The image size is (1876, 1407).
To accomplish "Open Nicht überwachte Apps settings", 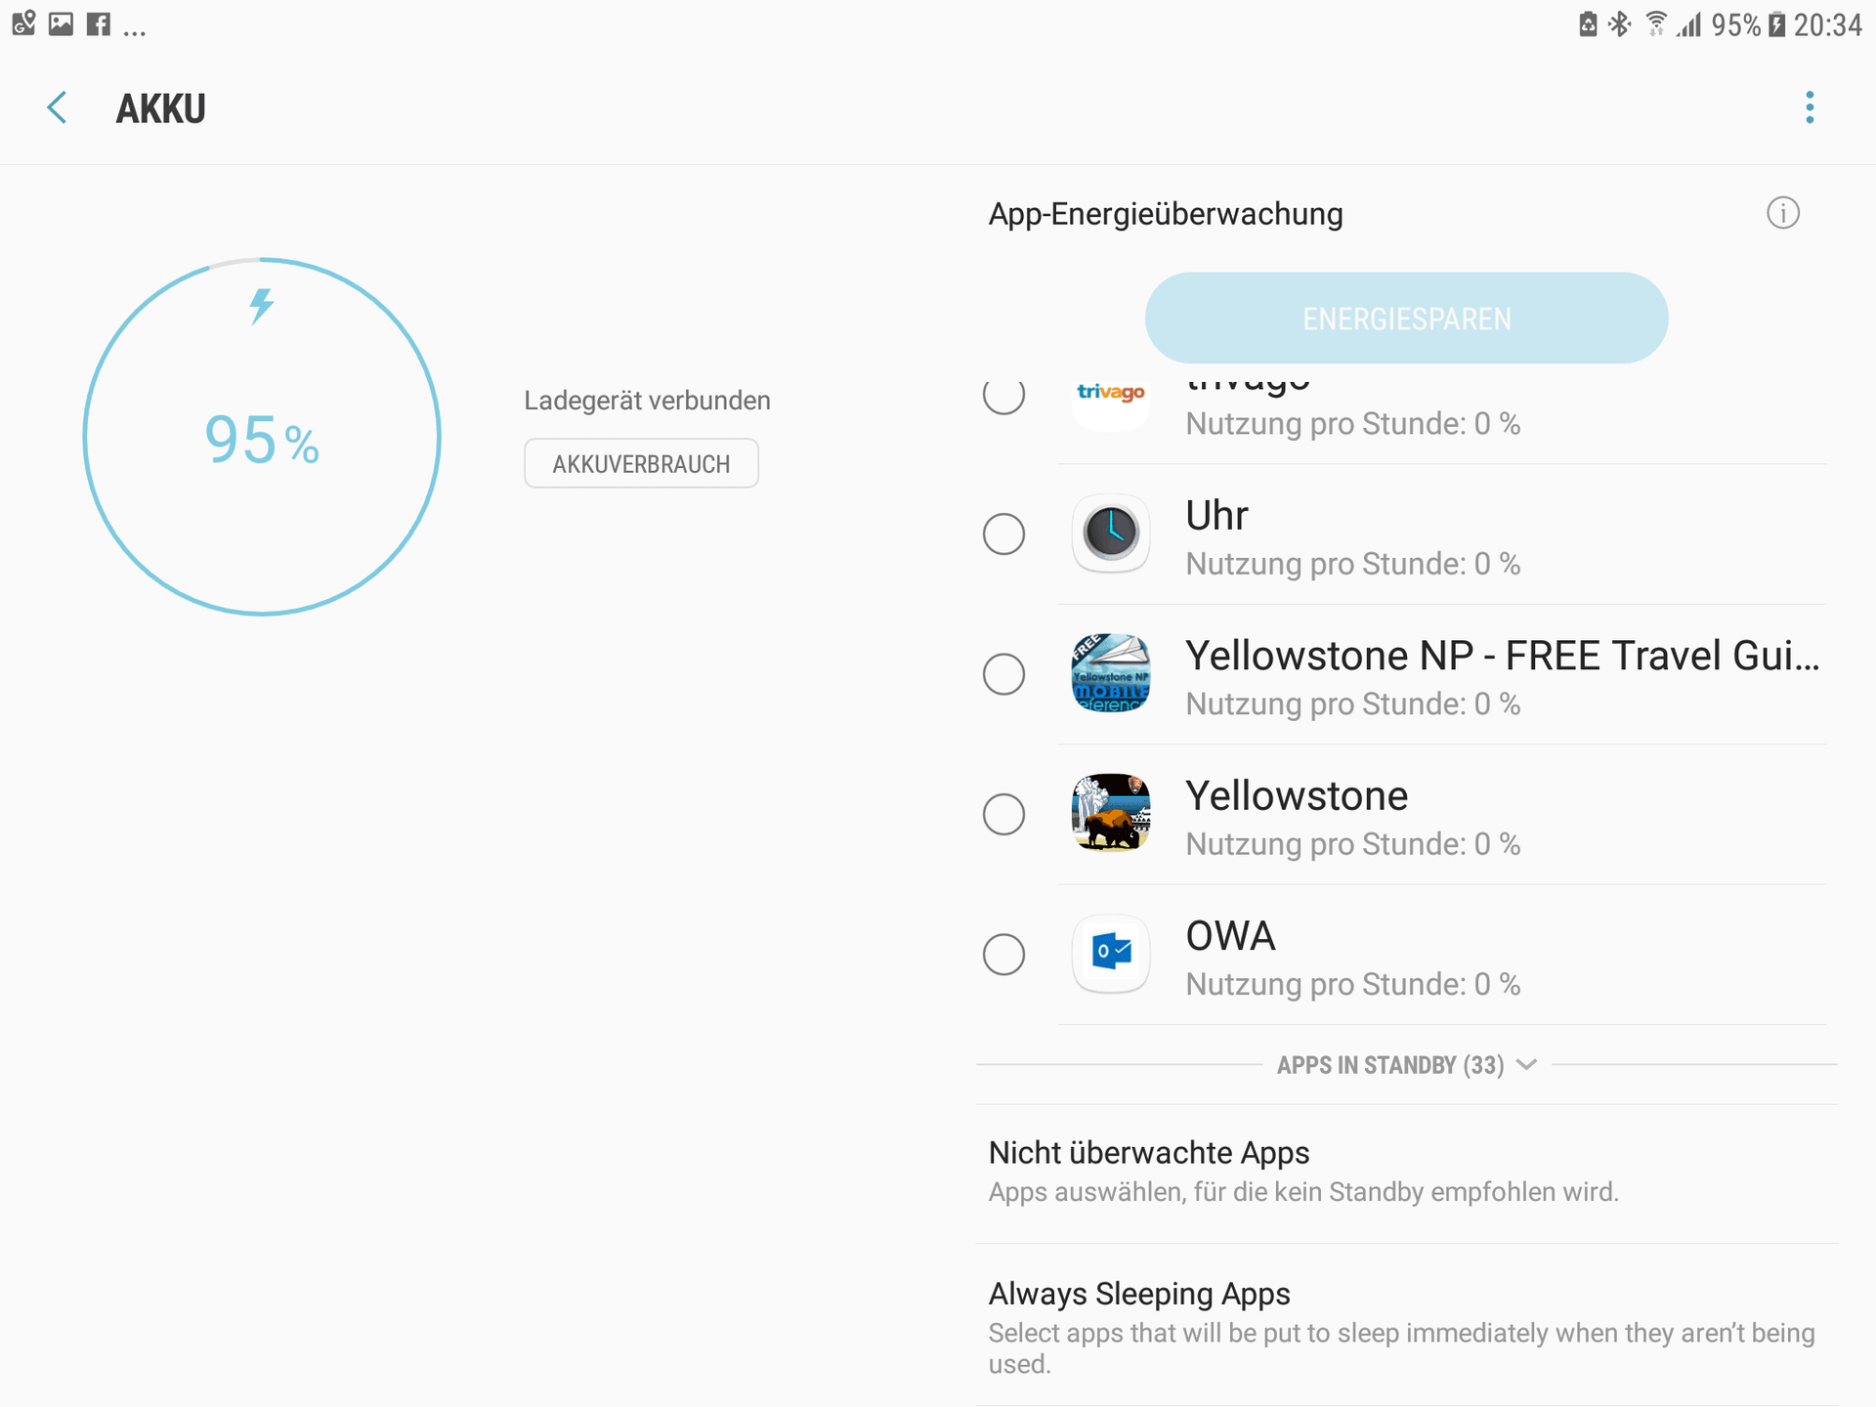I will 1406,1173.
